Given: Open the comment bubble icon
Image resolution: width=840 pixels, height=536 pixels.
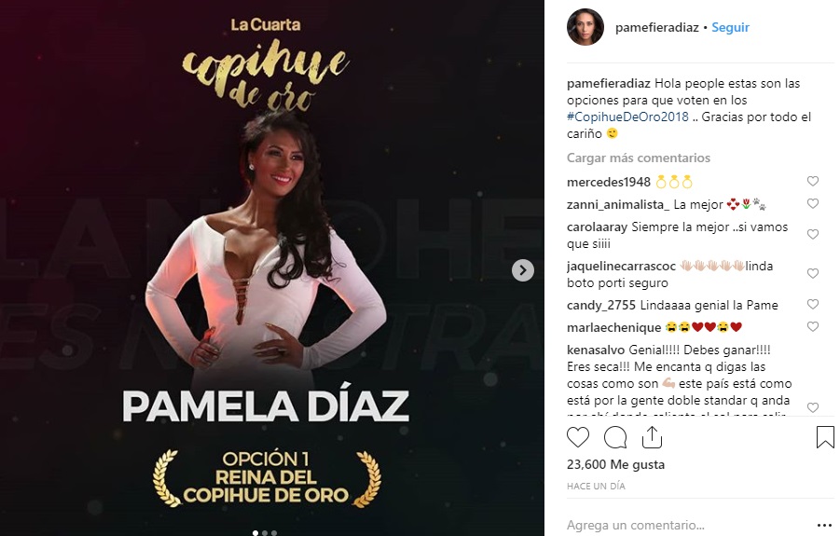Looking at the screenshot, I should coord(615,437).
